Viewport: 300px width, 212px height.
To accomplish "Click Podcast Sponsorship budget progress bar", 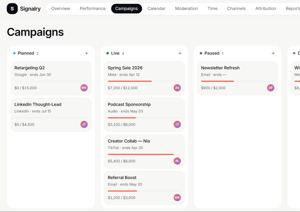I will [144, 118].
